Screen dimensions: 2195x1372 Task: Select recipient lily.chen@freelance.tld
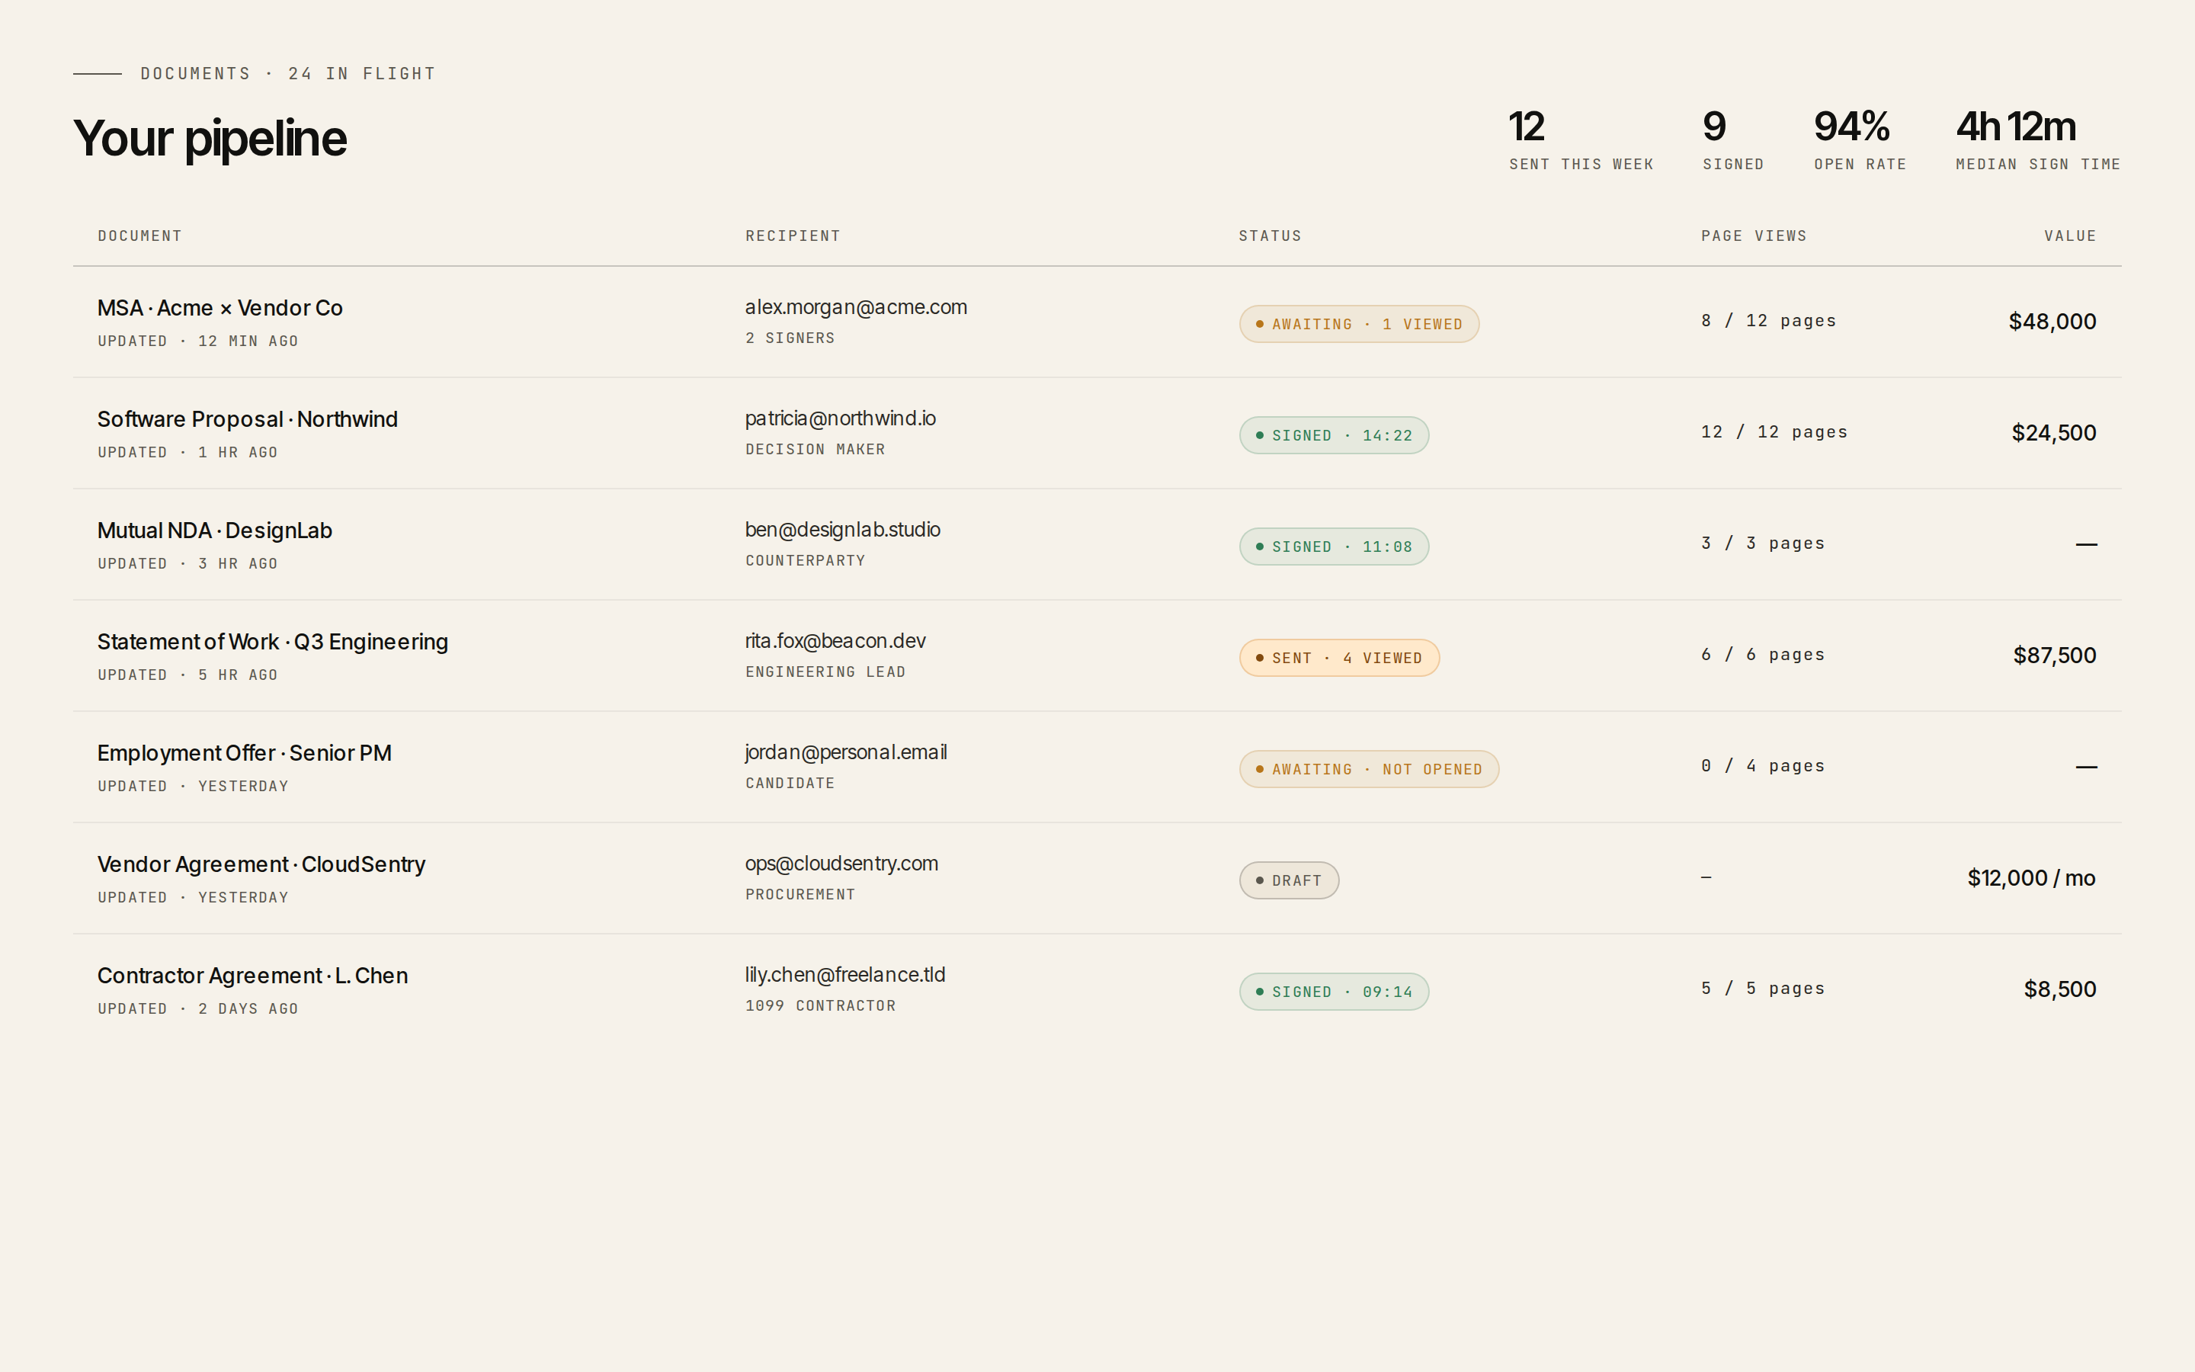pos(845,976)
